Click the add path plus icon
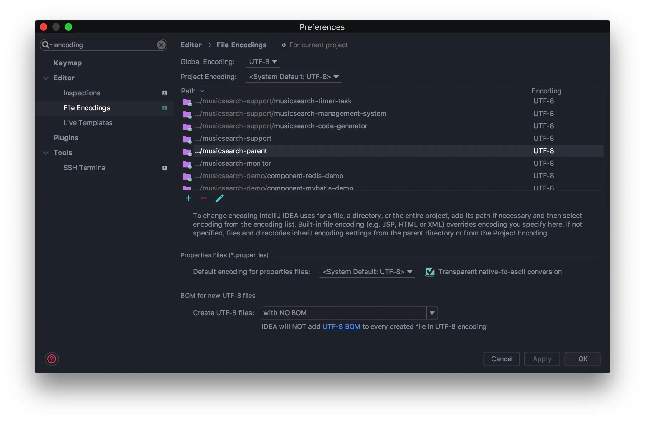 click(188, 198)
